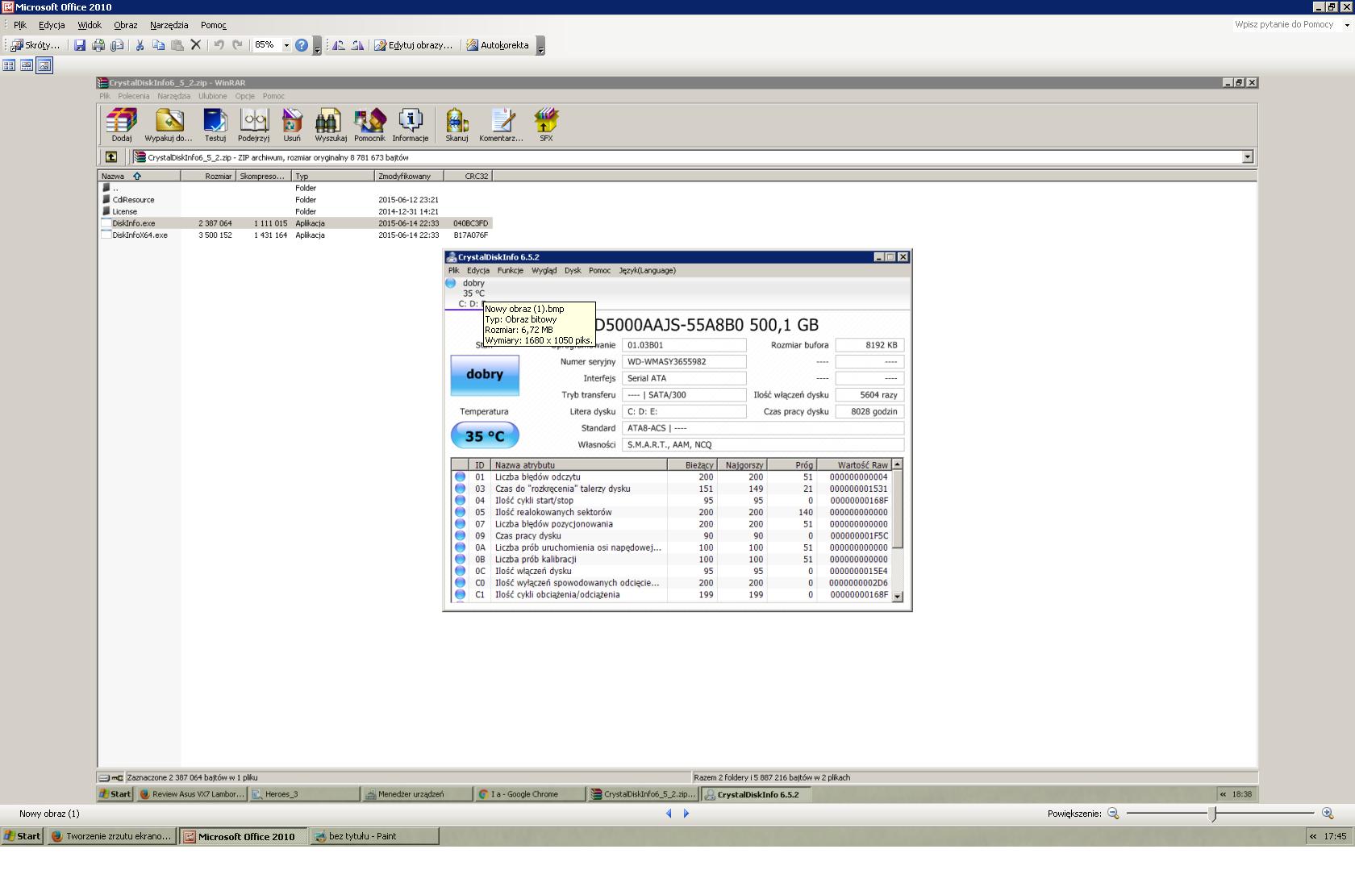This screenshot has width=1355, height=895.
Task: Switch to Filmstrip view
Action: (x=27, y=65)
